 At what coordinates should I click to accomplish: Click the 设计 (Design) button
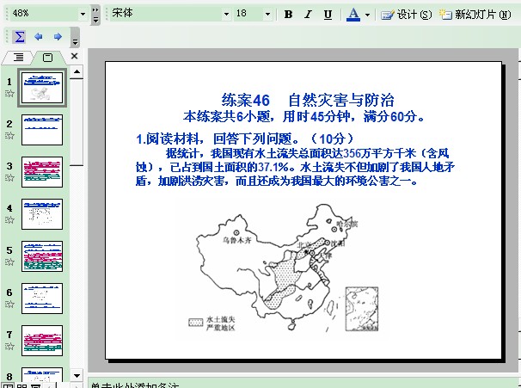click(x=407, y=15)
